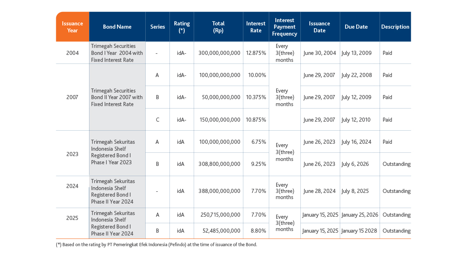Click the July 12, 2009 due date
This screenshot has width=467, height=256.
(x=356, y=97)
